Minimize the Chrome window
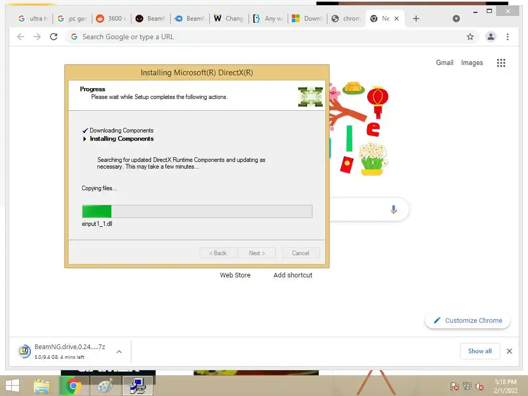The height and width of the screenshot is (396, 528). (475, 11)
